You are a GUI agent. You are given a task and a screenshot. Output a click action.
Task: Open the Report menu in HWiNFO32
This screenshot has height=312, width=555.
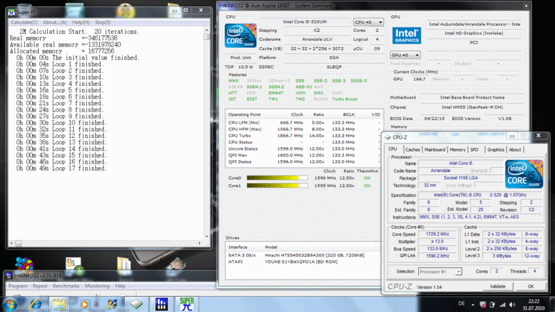[x=40, y=286]
